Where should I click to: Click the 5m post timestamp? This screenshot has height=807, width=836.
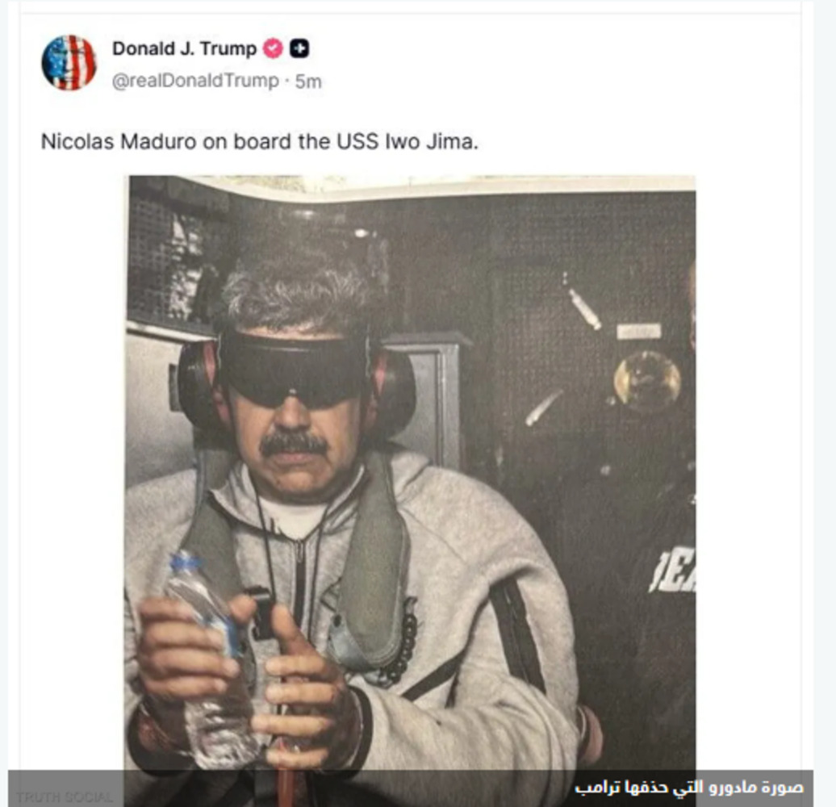(x=308, y=82)
